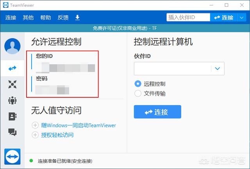Screen dimensions: 250x169
Task: Click the plus icon beside 授权轻松访问
Action: [35, 135]
